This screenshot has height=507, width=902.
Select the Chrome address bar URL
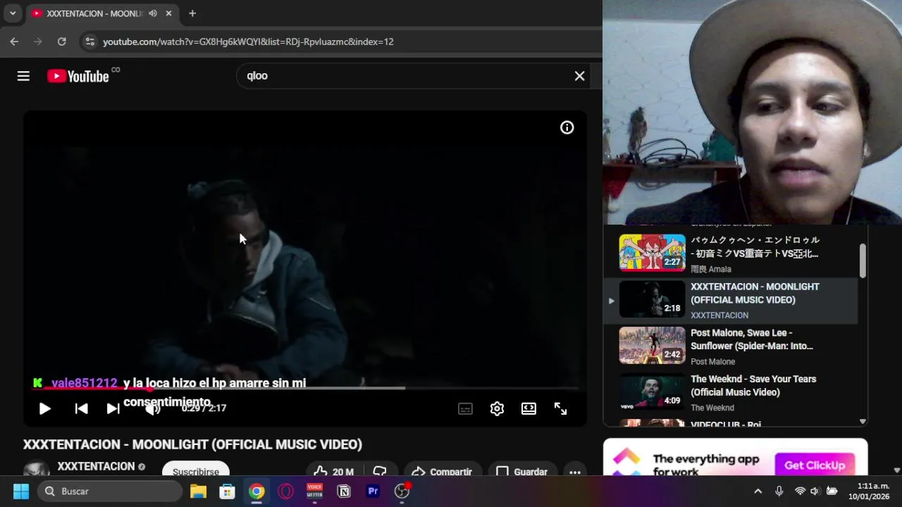248,42
